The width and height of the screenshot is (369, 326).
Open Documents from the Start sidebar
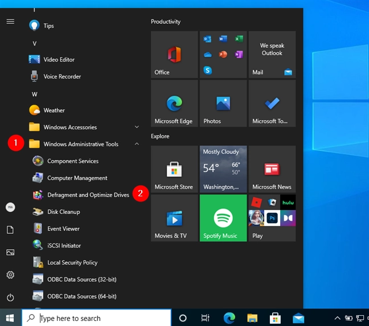[10, 230]
